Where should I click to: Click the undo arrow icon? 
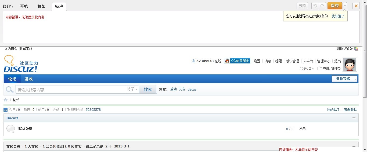315,6
